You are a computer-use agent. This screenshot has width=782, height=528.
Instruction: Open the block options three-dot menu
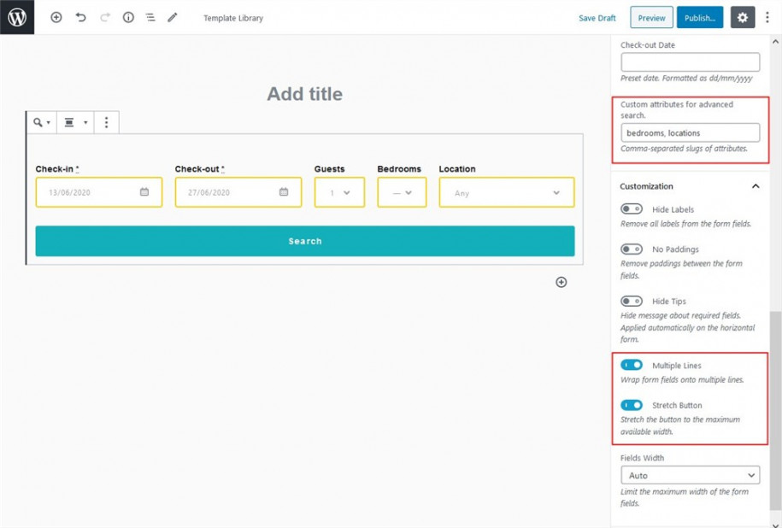106,122
